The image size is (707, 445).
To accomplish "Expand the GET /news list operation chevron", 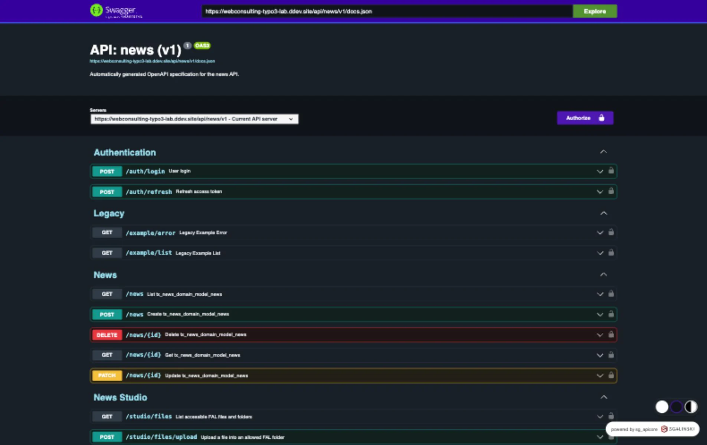I will [600, 294].
